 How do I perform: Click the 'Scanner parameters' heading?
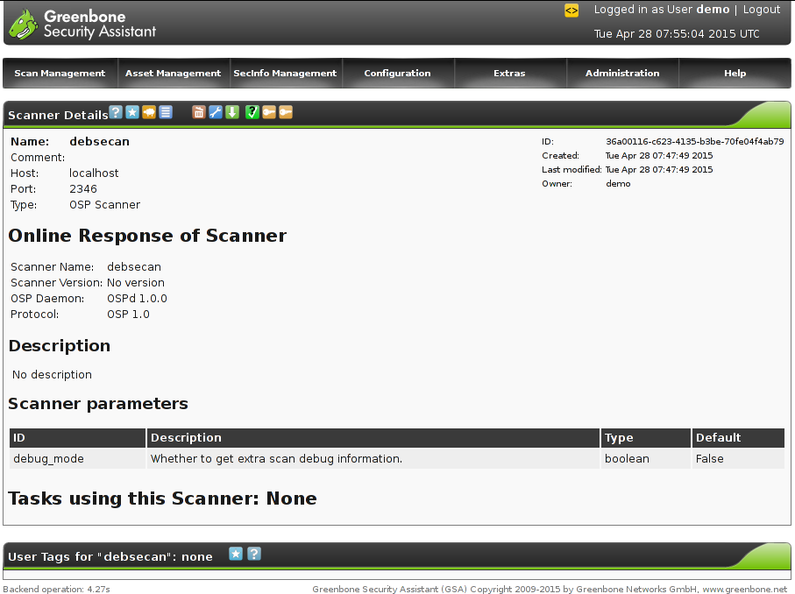coord(98,403)
